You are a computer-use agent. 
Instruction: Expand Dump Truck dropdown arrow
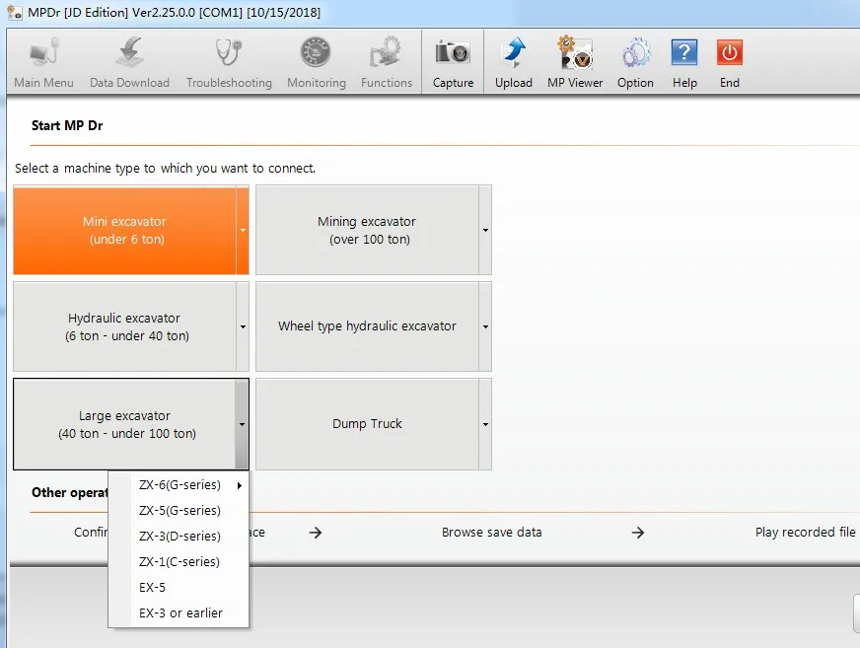[x=485, y=424]
